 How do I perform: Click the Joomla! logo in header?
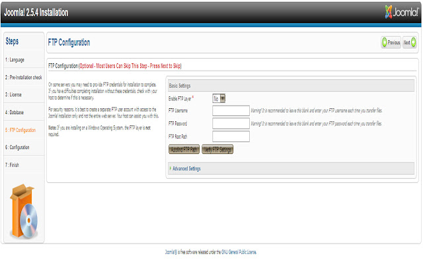pyautogui.click(x=402, y=12)
